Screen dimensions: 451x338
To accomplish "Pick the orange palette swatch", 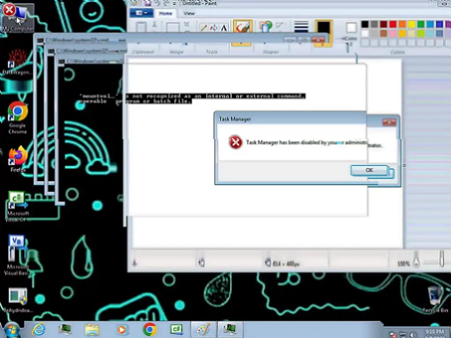I will (x=402, y=24).
